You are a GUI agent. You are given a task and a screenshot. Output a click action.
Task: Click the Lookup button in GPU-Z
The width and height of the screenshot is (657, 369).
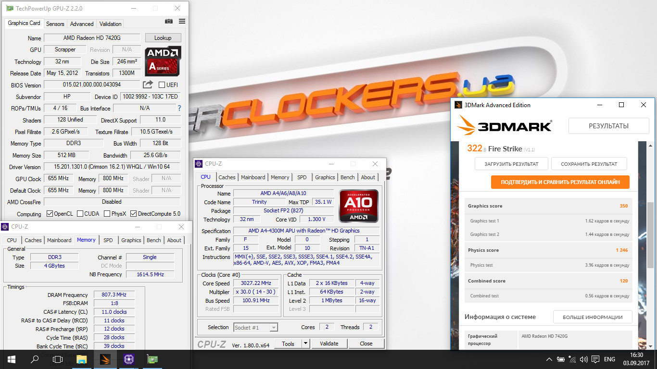point(163,38)
